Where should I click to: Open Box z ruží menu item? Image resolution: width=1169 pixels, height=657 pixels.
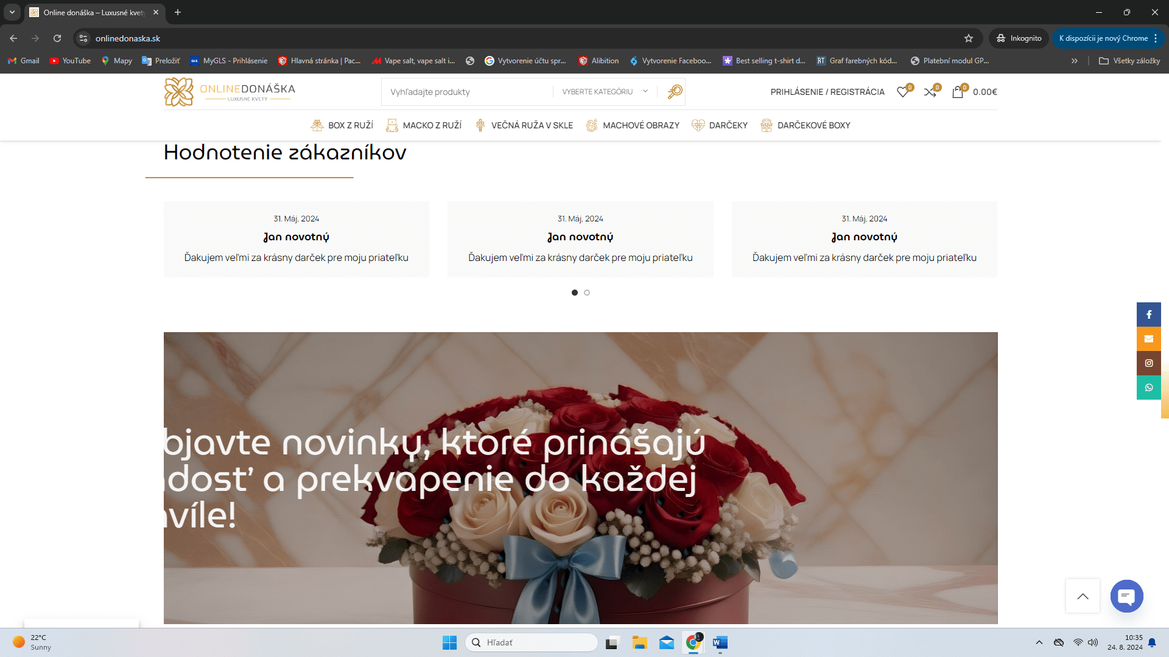(342, 125)
